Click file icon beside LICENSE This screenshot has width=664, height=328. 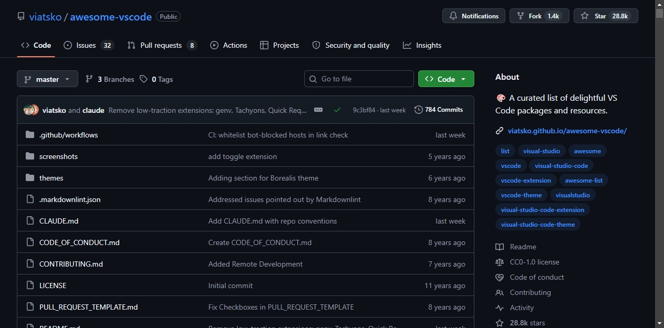30,285
